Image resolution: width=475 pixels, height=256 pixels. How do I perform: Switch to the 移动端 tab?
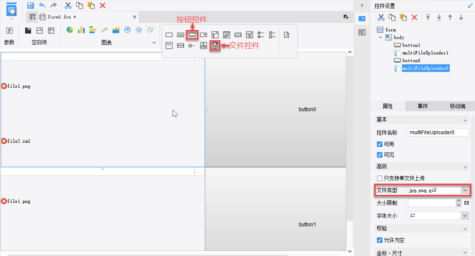[457, 106]
